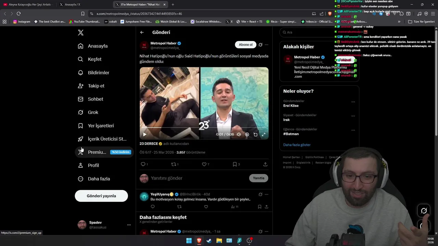Open more options on YeşilUyanış reply
This screenshot has height=246, width=438.
tap(267, 194)
